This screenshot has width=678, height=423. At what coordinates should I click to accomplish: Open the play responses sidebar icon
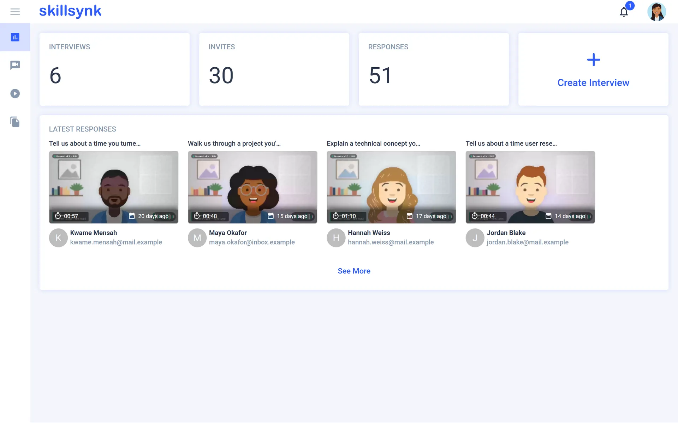pos(15,93)
